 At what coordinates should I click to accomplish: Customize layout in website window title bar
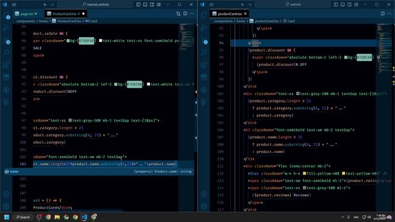pos(356,4)
